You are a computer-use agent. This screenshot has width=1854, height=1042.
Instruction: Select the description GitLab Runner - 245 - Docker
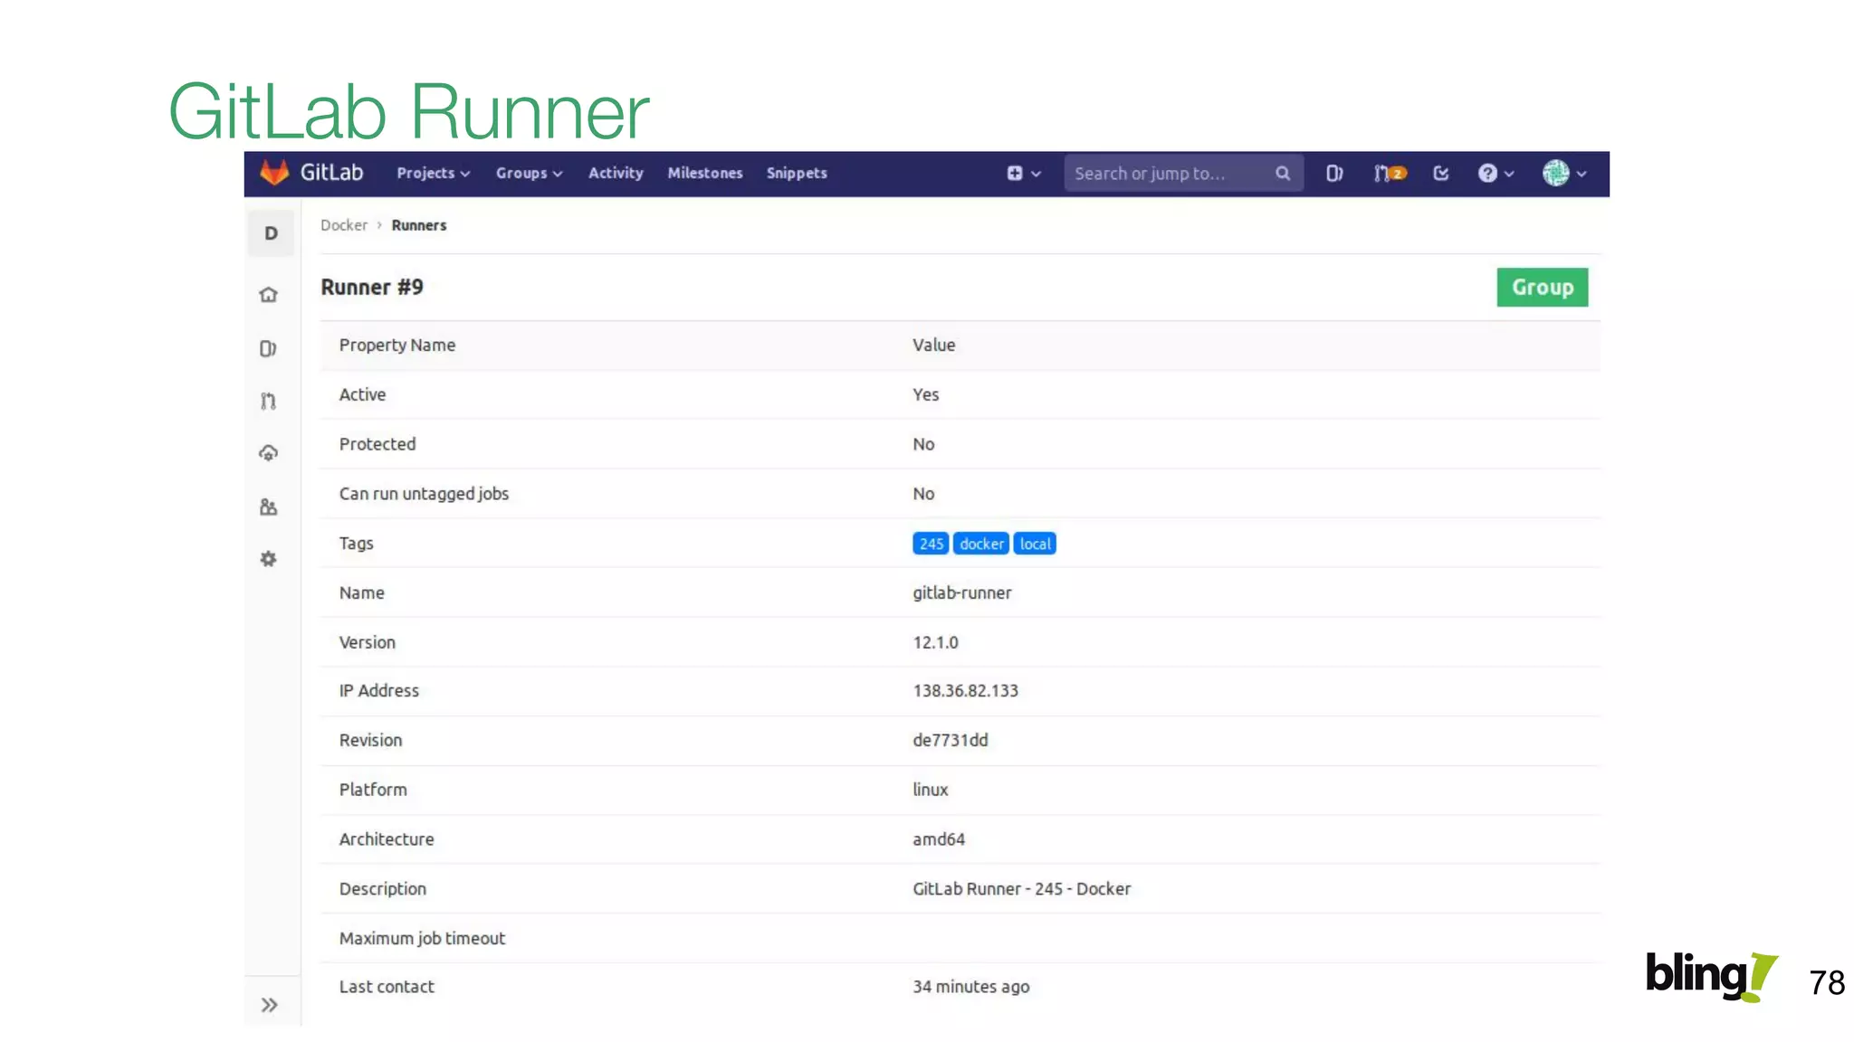(1022, 888)
